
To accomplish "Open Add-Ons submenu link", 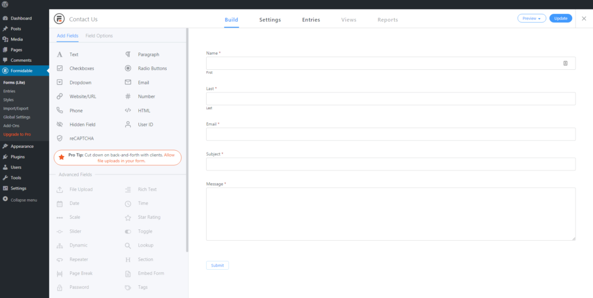I will tap(11, 126).
